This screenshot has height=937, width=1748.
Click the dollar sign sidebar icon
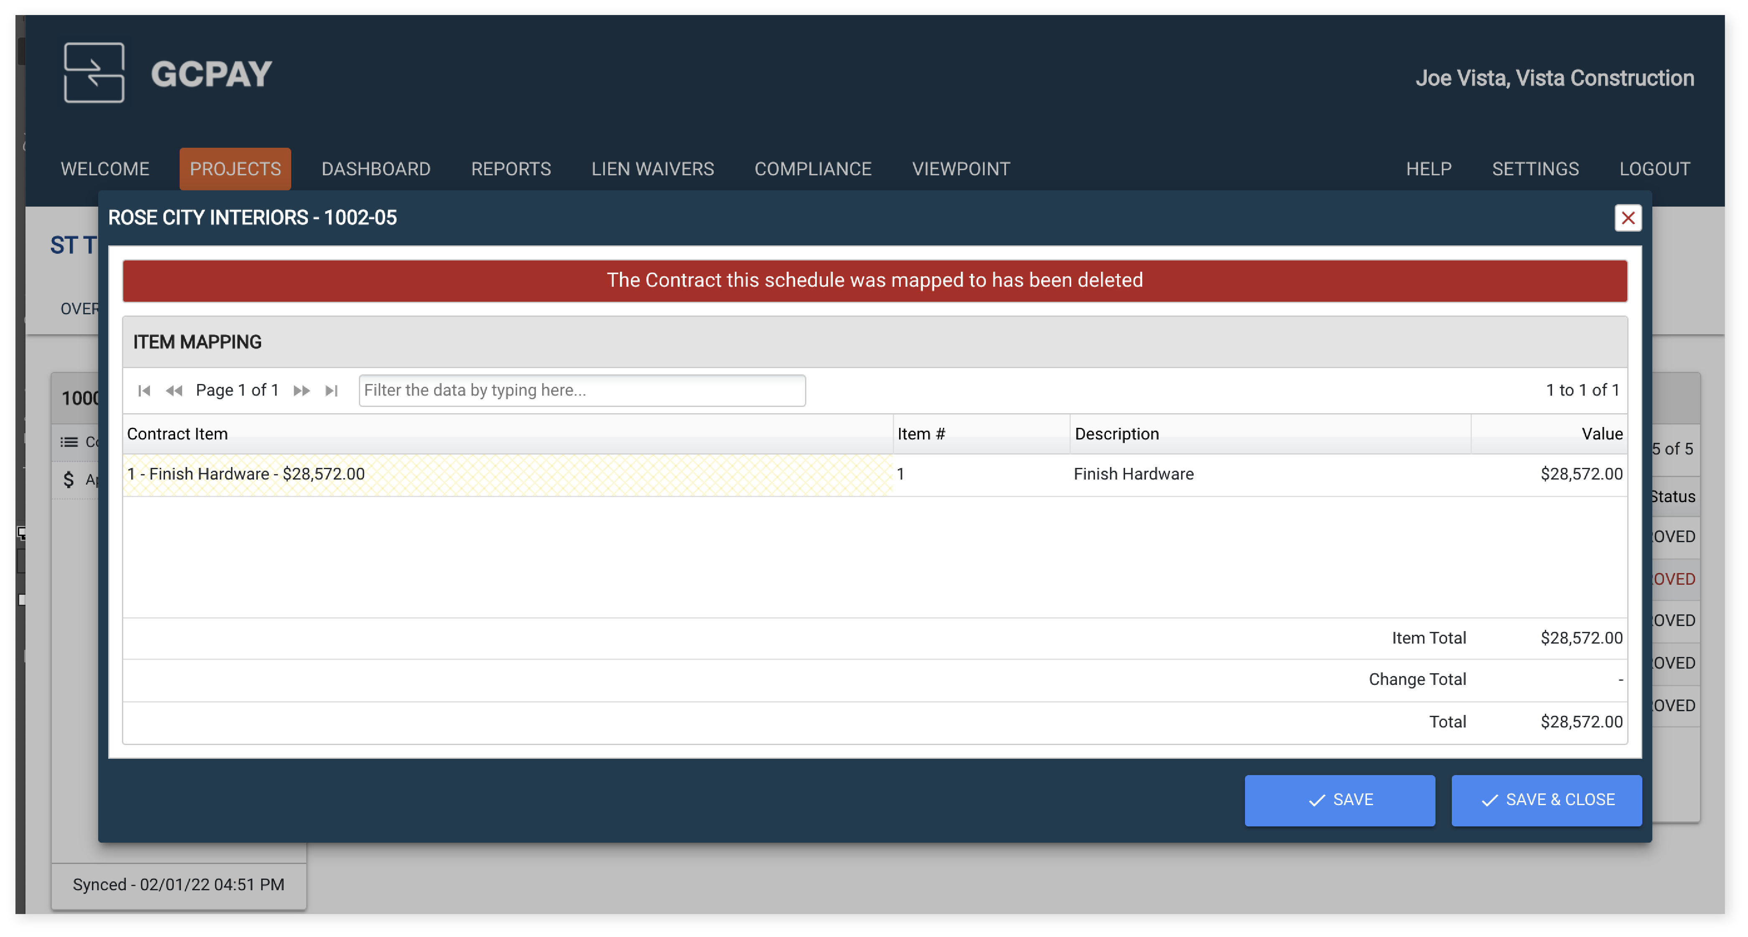(69, 480)
